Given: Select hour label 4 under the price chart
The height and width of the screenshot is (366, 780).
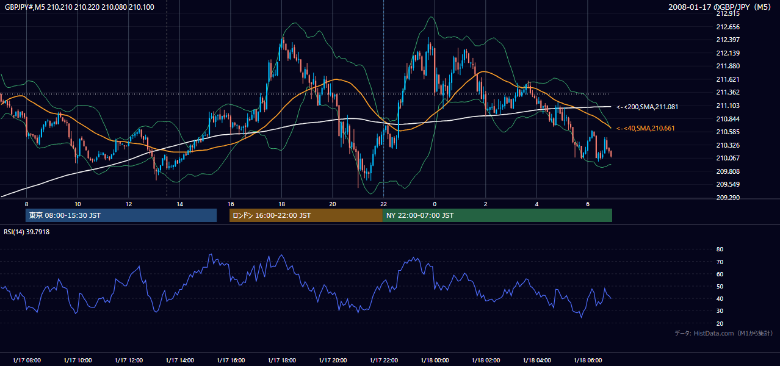Looking at the screenshot, I should (x=536, y=204).
